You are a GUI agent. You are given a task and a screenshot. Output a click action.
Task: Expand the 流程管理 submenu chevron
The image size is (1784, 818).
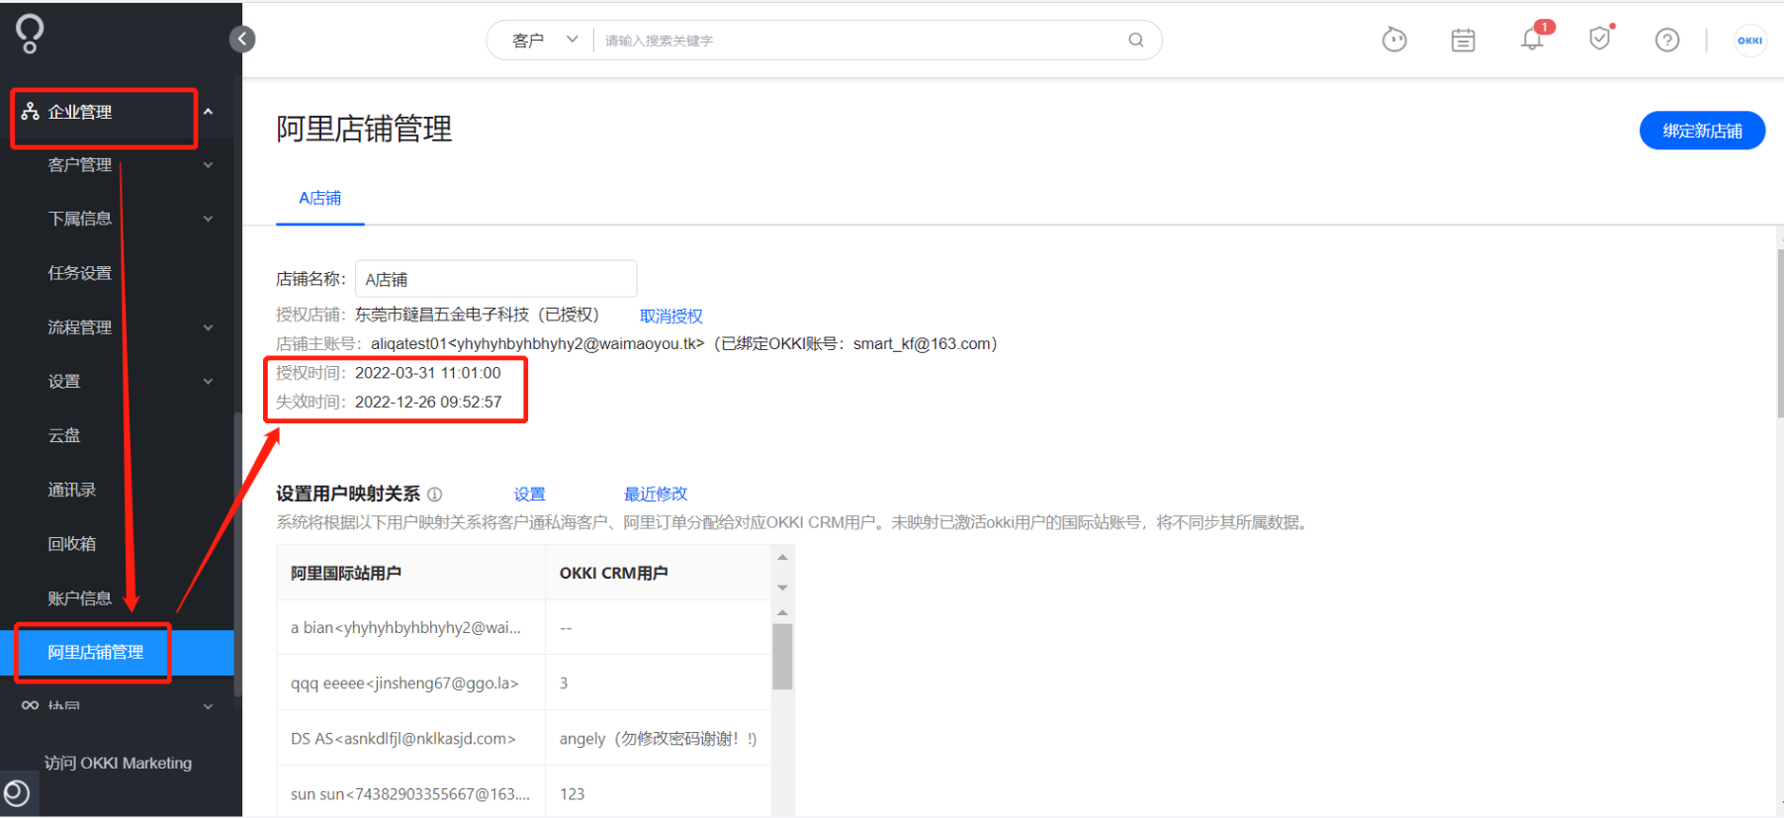pyautogui.click(x=209, y=327)
